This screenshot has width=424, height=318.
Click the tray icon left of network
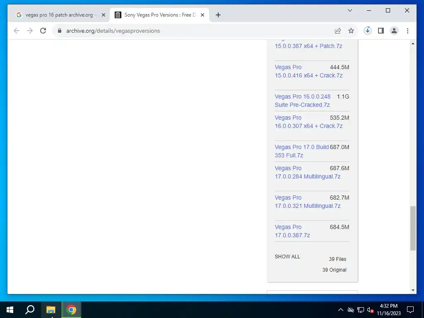click(x=351, y=310)
